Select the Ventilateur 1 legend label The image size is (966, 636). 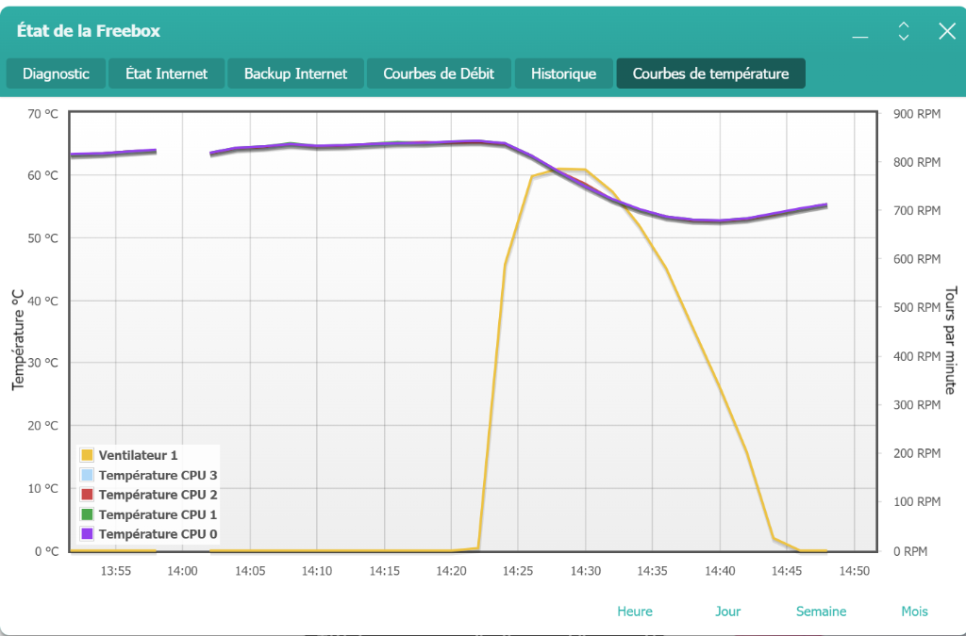(138, 455)
